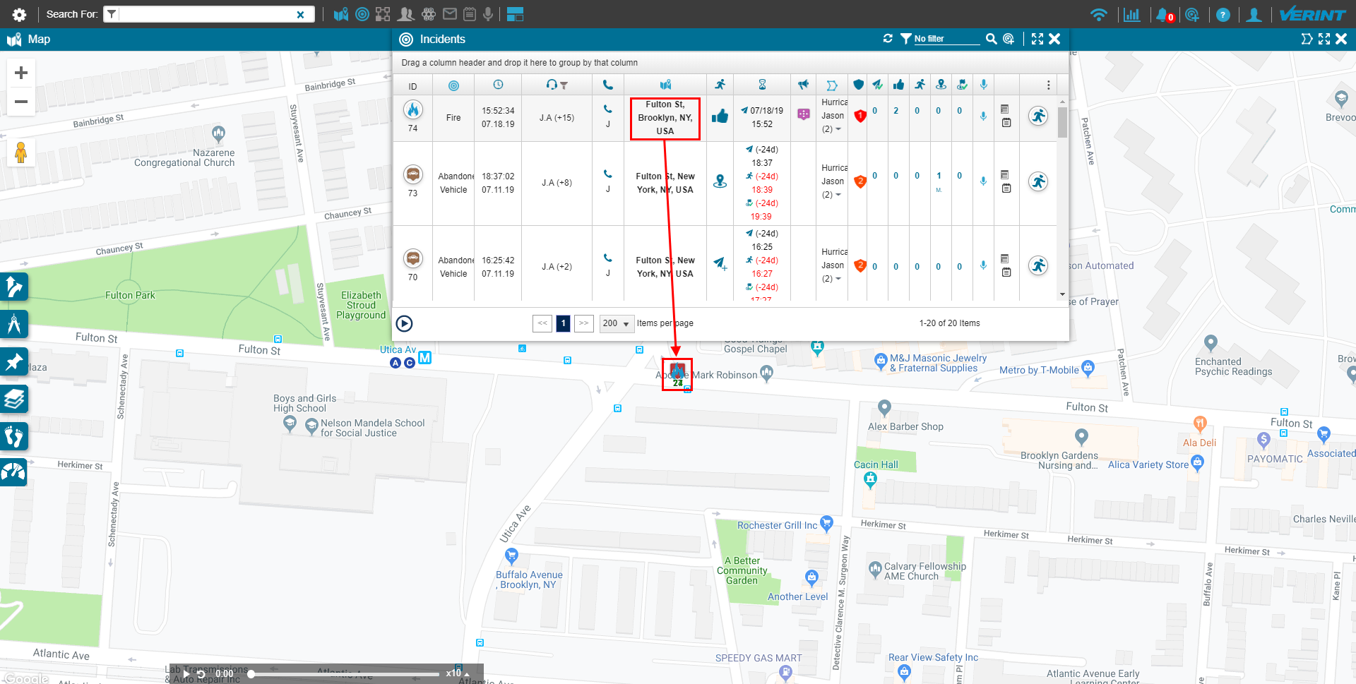Screen dimensions: 1356x684
Task: Open the routing directions map tool
Action: (x=14, y=287)
